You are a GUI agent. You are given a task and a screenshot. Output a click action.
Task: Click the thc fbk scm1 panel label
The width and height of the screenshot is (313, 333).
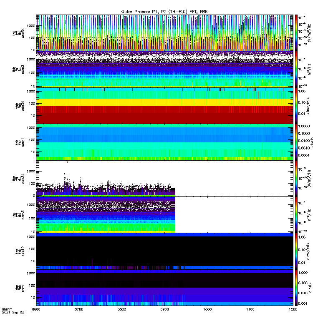(20, 288)
